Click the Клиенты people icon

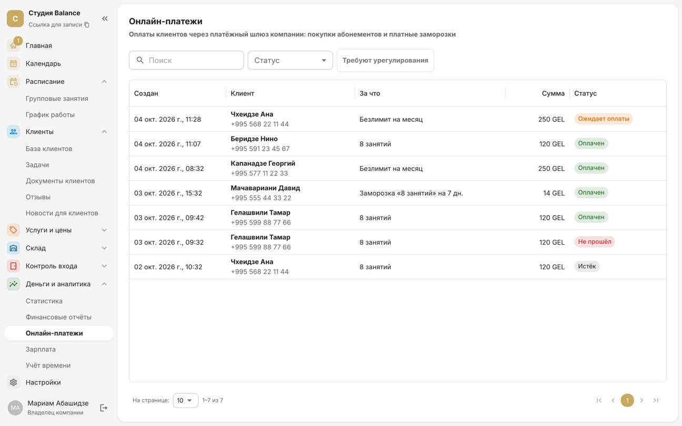point(14,131)
